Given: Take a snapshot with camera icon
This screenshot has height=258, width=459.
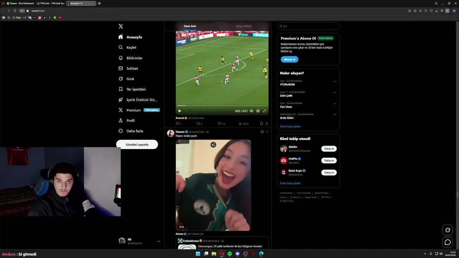Looking at the screenshot, I should tap(415, 11).
